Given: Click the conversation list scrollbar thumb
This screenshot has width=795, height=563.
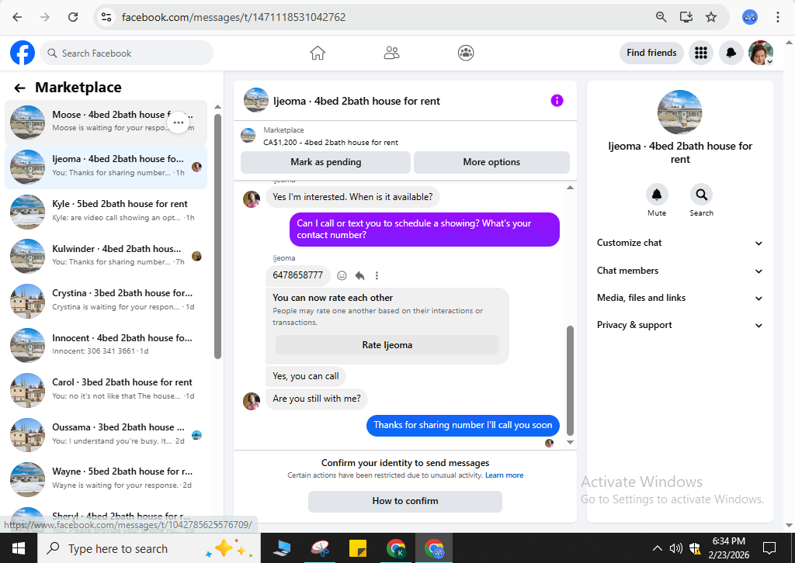Looking at the screenshot, I should (x=217, y=237).
